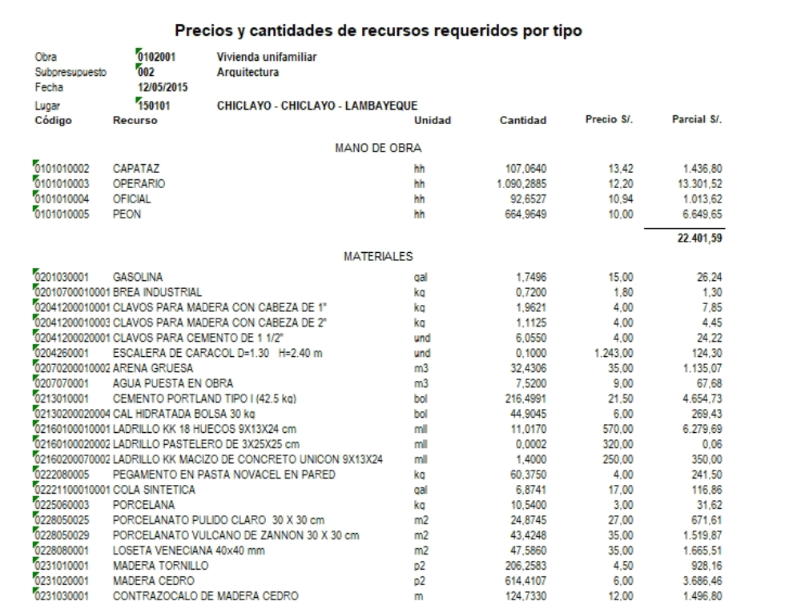
Task: Click the MATERIALES section heading
Action: [377, 256]
